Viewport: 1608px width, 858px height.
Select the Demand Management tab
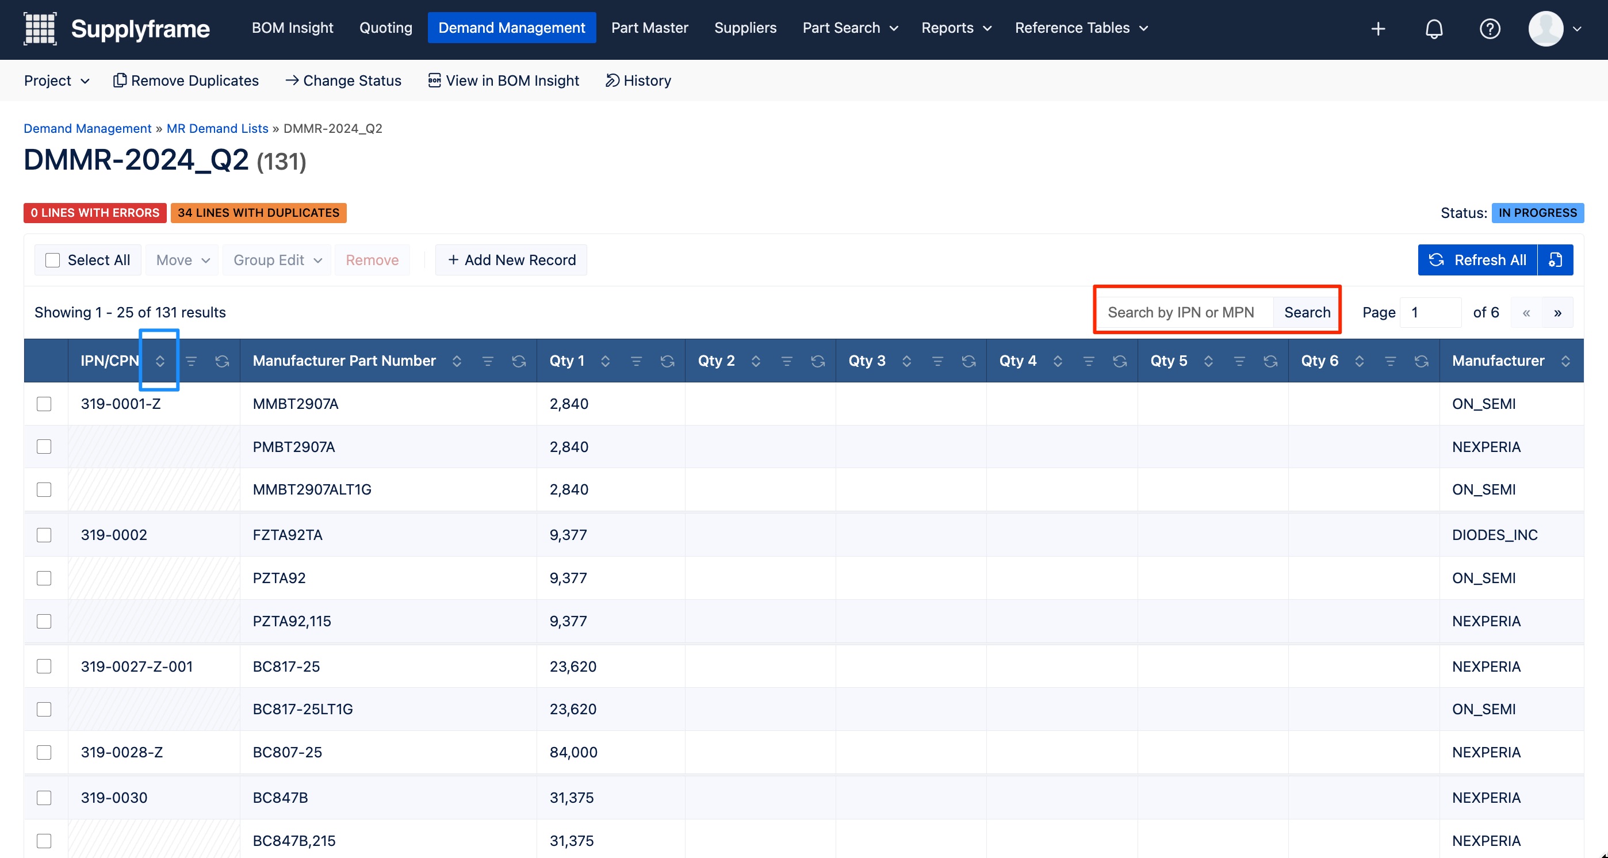pyautogui.click(x=512, y=28)
